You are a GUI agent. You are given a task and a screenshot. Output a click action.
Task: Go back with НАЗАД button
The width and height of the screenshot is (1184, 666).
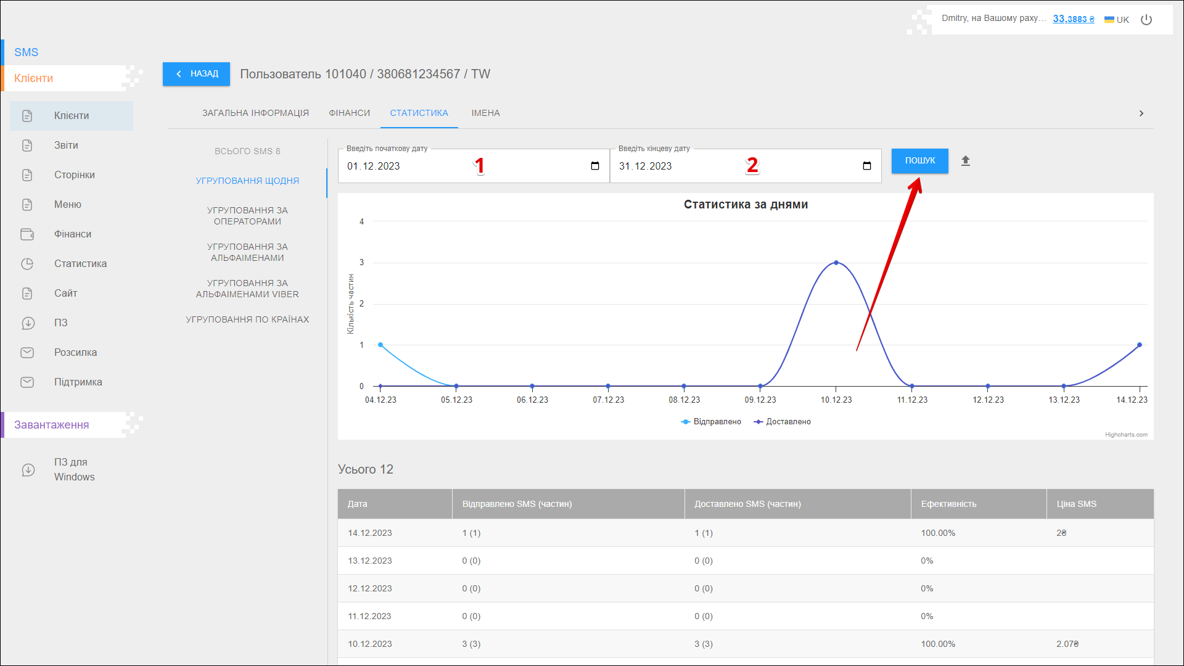click(x=196, y=74)
